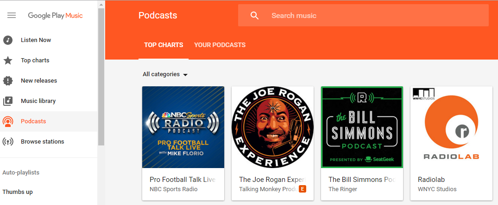This screenshot has width=498, height=205.
Task: Open the hamburger menu icon
Action: (12, 15)
